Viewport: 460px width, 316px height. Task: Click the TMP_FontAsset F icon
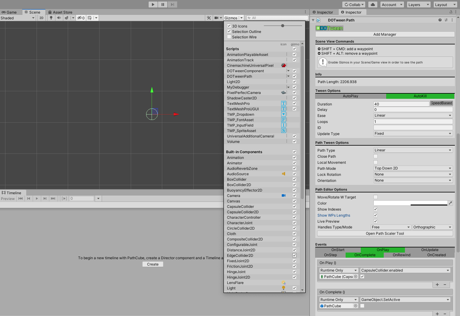[284, 120]
